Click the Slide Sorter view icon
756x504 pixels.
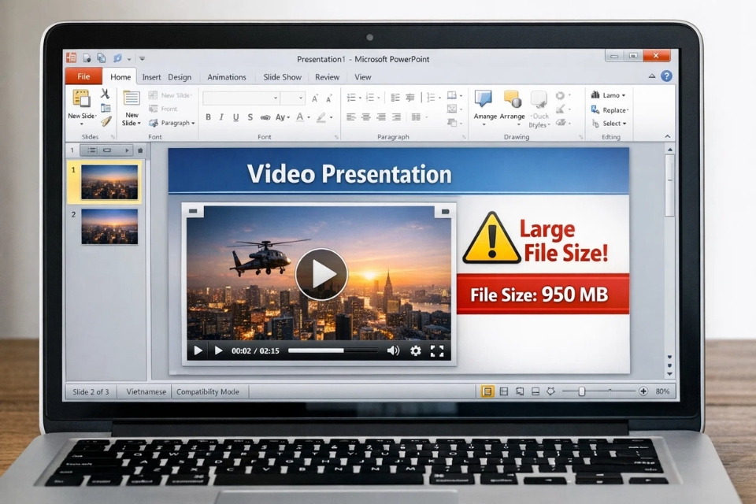504,391
